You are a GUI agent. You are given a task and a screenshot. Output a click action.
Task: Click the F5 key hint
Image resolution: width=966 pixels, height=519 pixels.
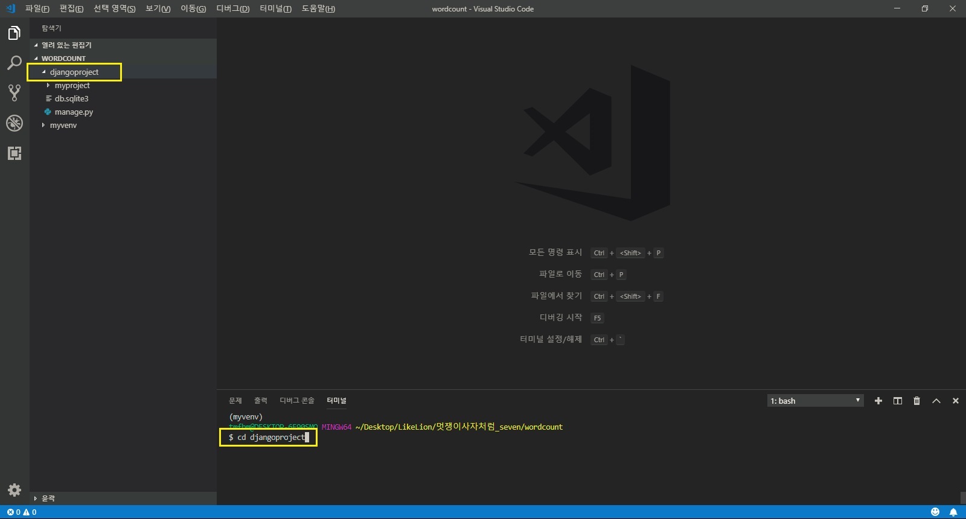[x=597, y=318]
